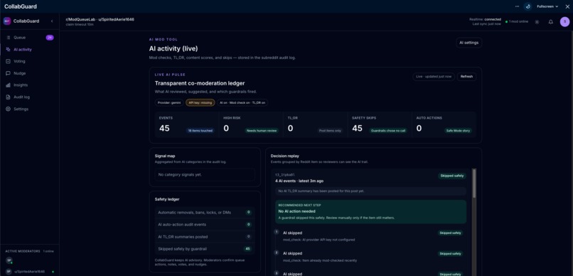Image resolution: width=573 pixels, height=276 pixels.
Task: Click 'Item already mod-checked recently' entry
Action: [320, 260]
